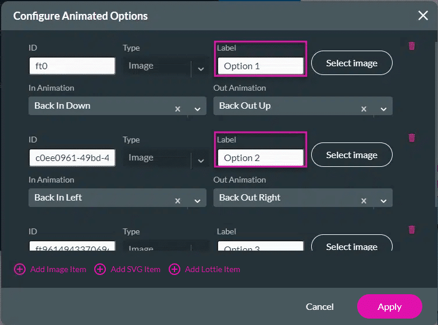This screenshot has width=438, height=325.
Task: Delete the Option 3 item with trash icon
Action: (412, 230)
